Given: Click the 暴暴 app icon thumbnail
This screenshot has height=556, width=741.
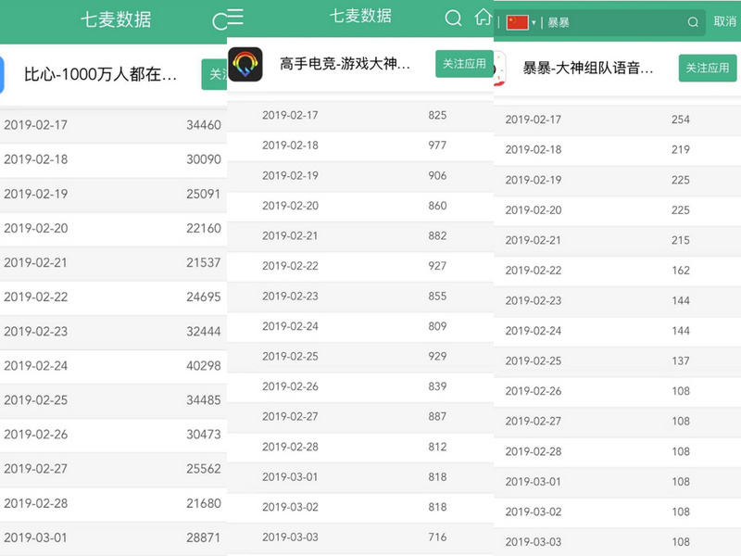Looking at the screenshot, I should (499, 69).
